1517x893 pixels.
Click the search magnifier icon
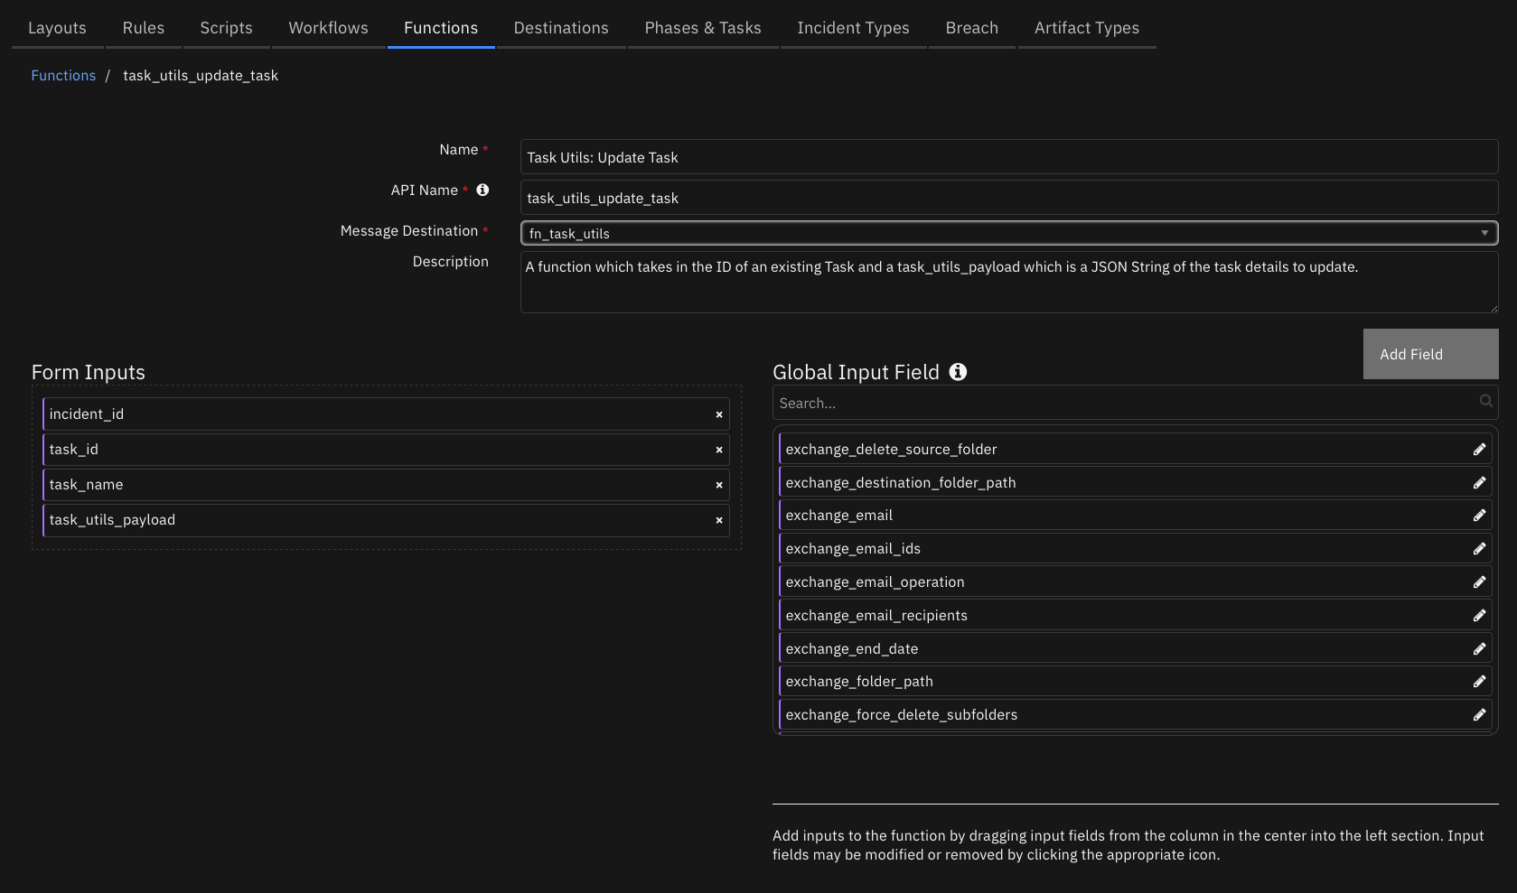1485,401
